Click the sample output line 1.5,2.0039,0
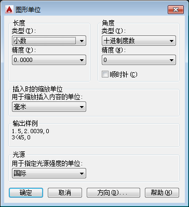Viewport: 189px width, 207px height. [x=31, y=131]
